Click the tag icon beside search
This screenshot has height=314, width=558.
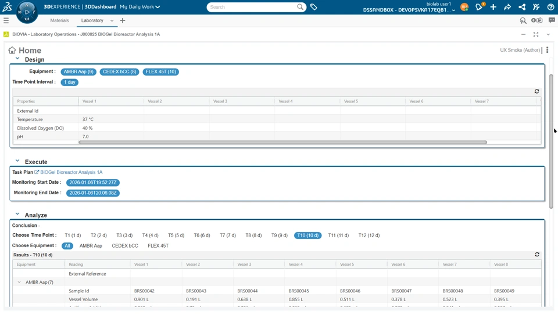coord(313,7)
